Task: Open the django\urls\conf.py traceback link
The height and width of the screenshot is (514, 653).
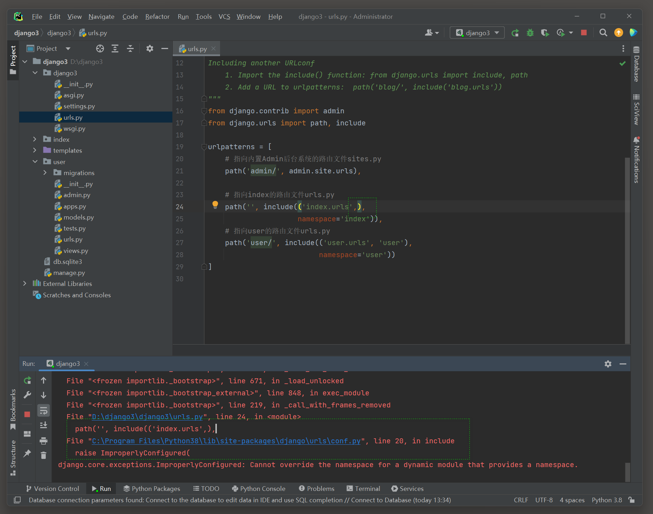Action: (226, 441)
